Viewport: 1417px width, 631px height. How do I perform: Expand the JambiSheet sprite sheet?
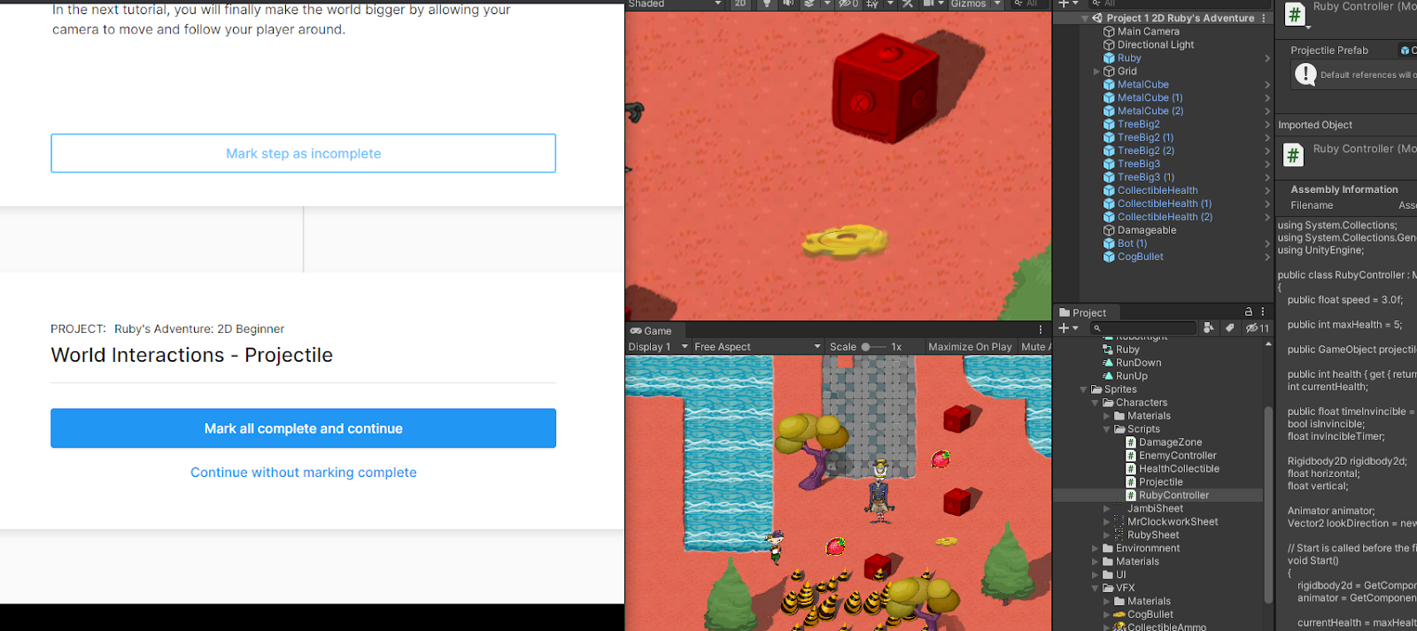click(1107, 509)
